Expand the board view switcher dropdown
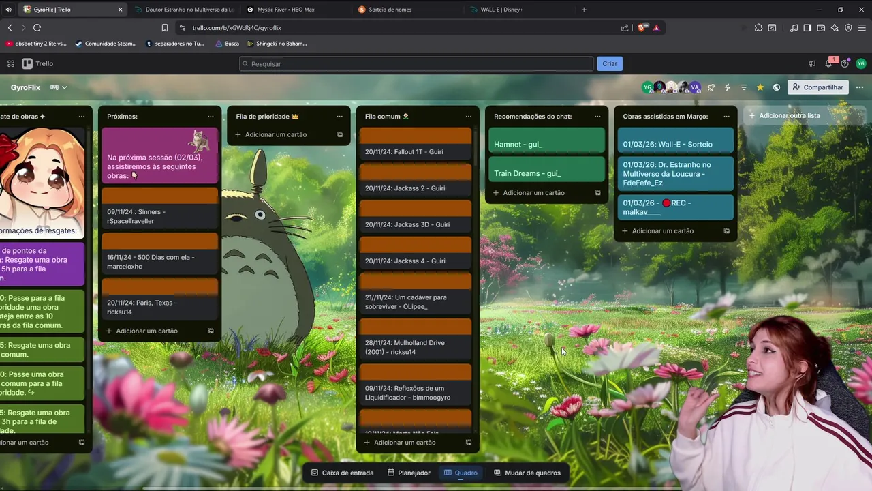This screenshot has height=491, width=872. (x=59, y=87)
